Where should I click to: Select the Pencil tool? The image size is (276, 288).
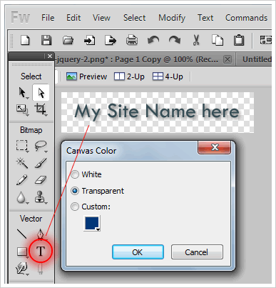(21, 180)
